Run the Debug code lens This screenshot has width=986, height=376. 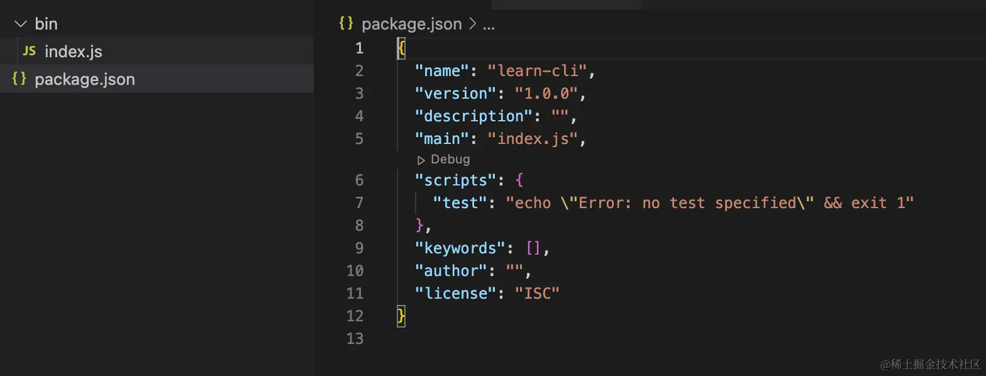coord(450,160)
